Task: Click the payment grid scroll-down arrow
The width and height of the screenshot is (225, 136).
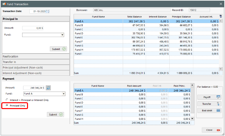Action: click(192, 118)
